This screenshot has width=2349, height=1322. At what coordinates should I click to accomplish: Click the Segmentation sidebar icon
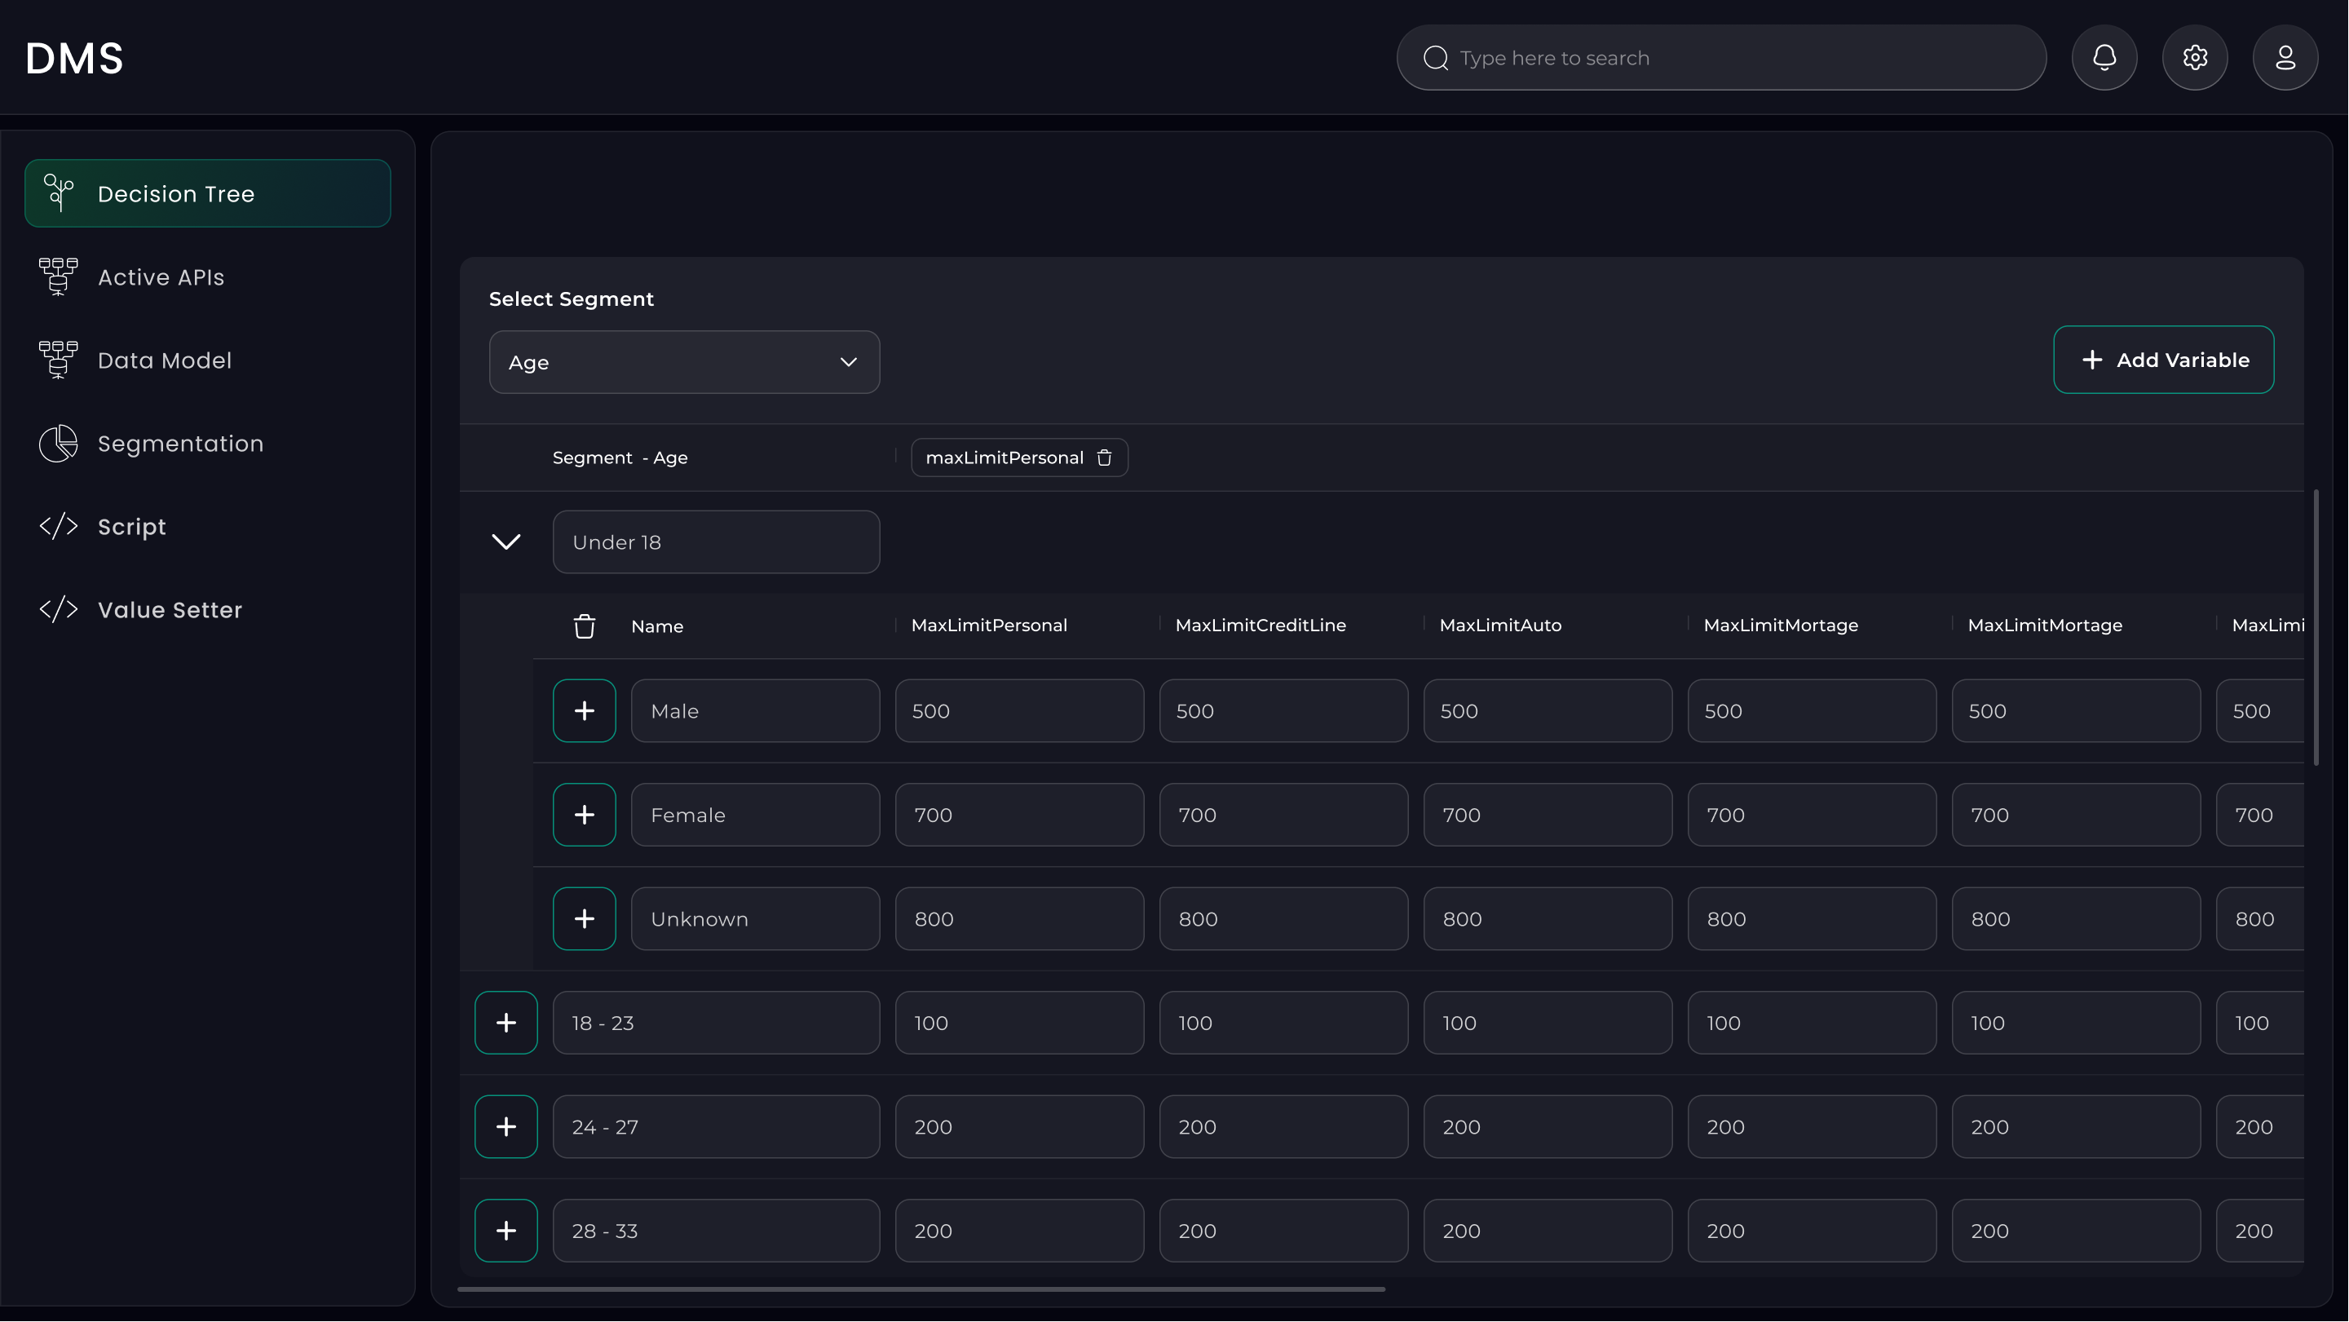click(58, 442)
